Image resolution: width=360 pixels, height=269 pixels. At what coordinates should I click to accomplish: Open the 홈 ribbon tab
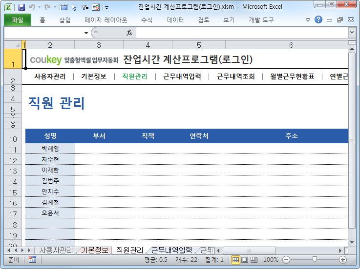[x=42, y=20]
